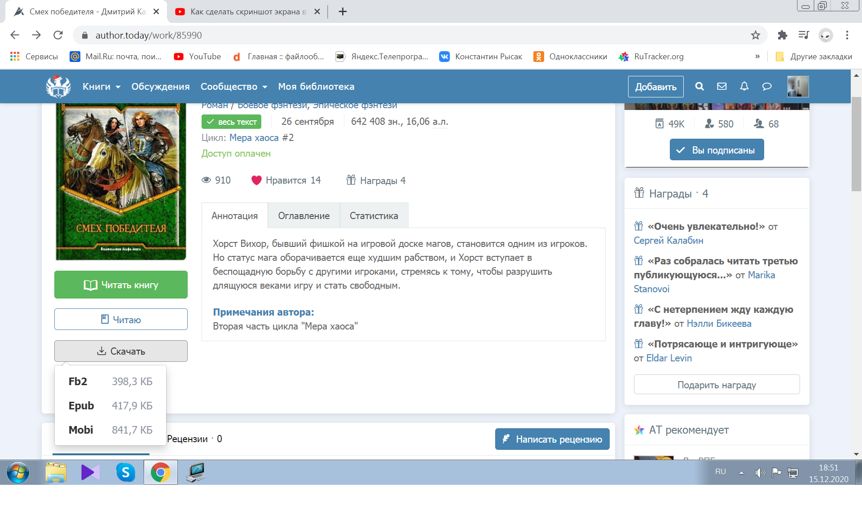The image size is (862, 514).
Task: Toggle the Вы подписаны subscription button
Action: (x=717, y=150)
